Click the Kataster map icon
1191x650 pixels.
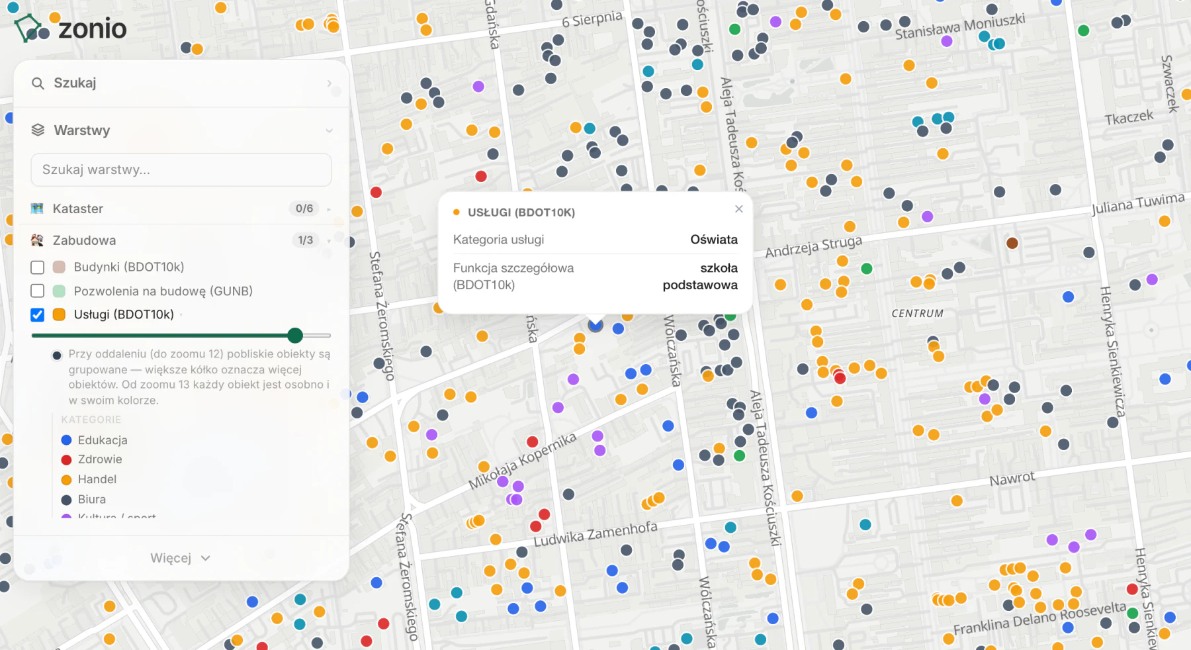[x=37, y=209]
